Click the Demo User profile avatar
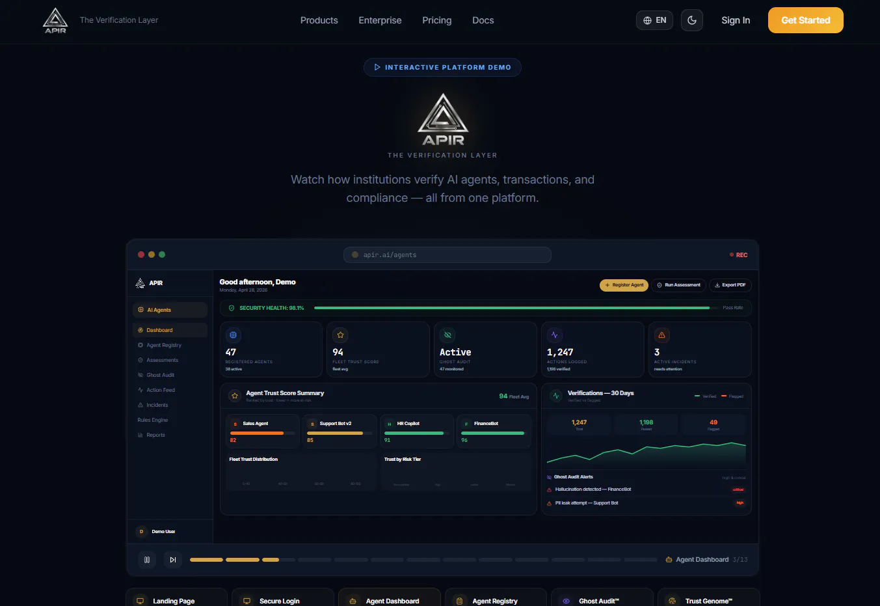Screen dimensions: 880x606 click(x=141, y=532)
